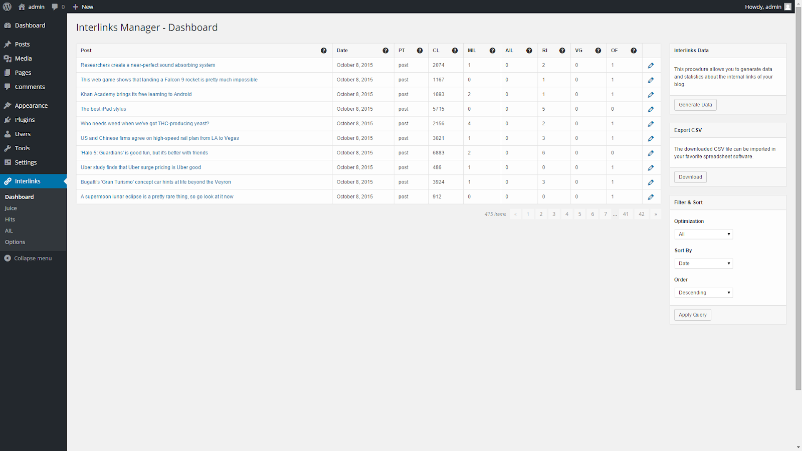Open the admin site home link
This screenshot has width=802, height=451.
pos(31,7)
